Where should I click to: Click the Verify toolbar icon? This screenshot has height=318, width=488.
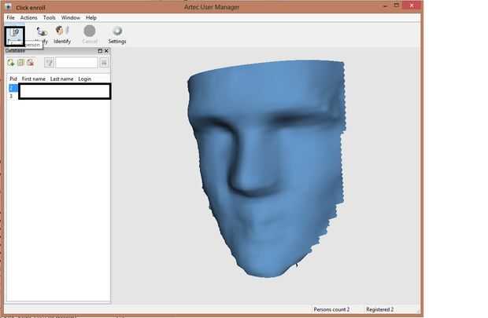[x=42, y=35]
